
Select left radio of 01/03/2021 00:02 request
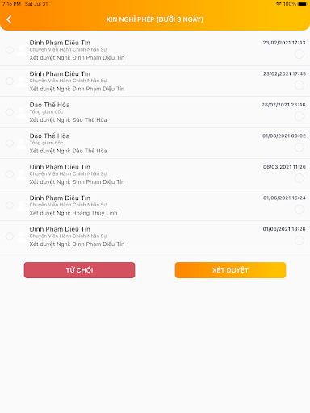pos(10,143)
